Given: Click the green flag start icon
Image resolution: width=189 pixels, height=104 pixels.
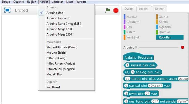Looking at the screenshot, I should [x=108, y=10].
